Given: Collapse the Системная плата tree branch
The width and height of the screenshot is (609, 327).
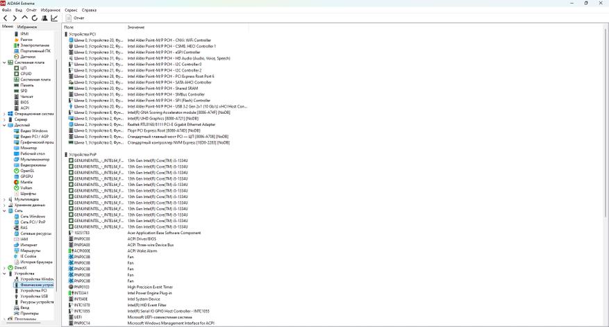Looking at the screenshot, I should click(x=4, y=62).
